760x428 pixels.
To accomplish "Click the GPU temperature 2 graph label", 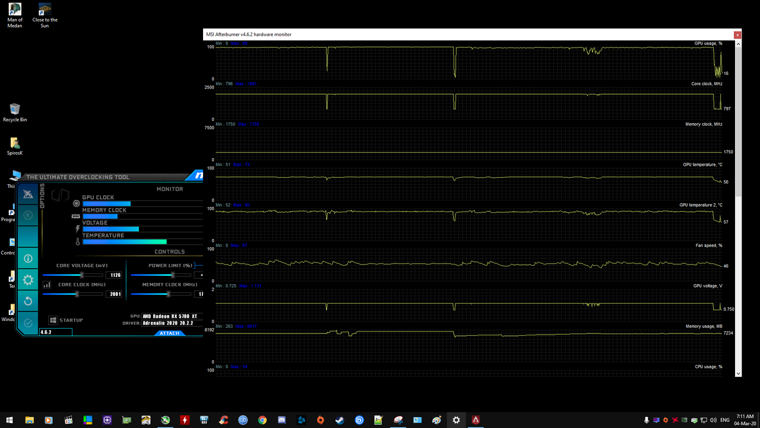I will [701, 205].
